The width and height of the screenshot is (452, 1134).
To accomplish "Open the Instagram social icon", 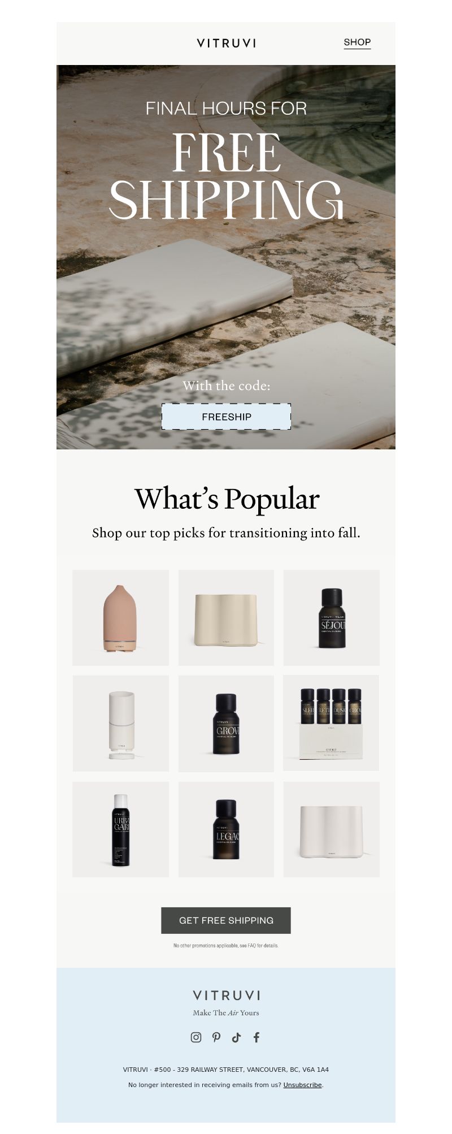I will click(x=196, y=1037).
